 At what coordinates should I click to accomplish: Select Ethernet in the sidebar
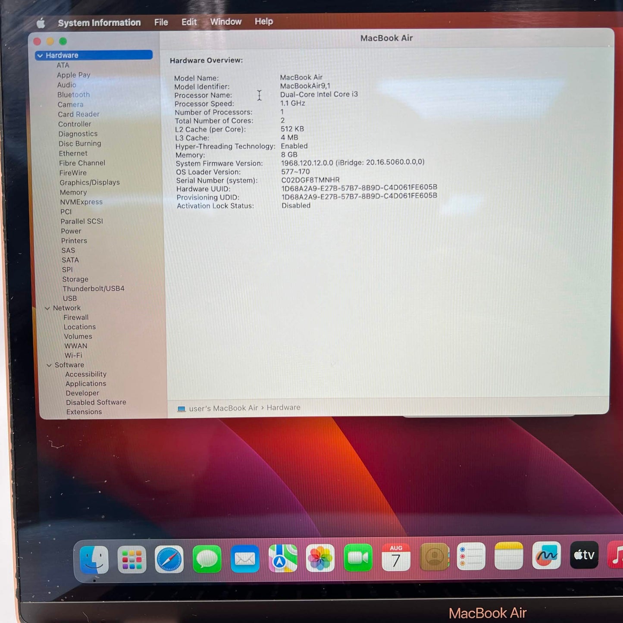tap(73, 153)
